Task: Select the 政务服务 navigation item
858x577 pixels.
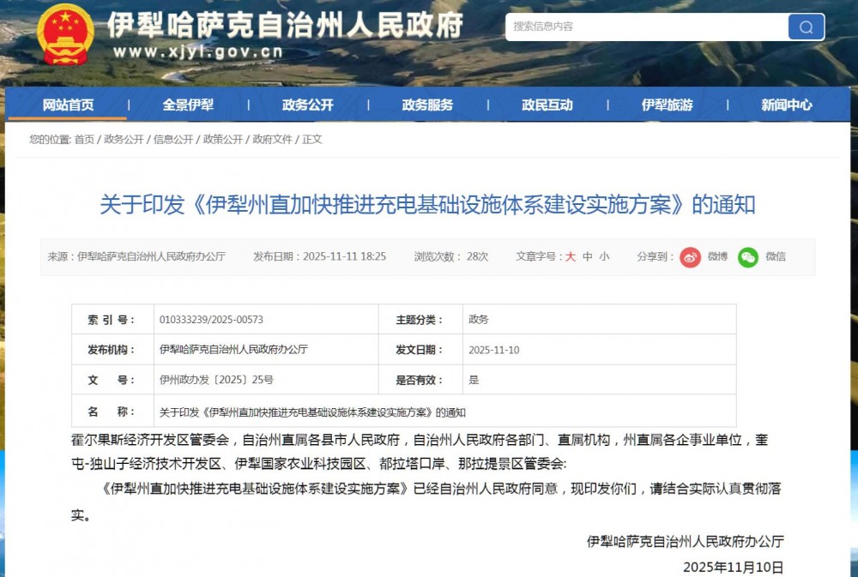Action: pyautogui.click(x=427, y=105)
